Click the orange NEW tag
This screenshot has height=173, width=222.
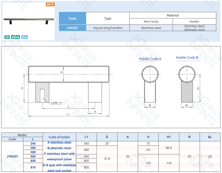[x=50, y=5]
